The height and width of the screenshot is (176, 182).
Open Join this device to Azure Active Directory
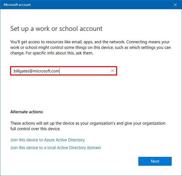(x=48, y=140)
